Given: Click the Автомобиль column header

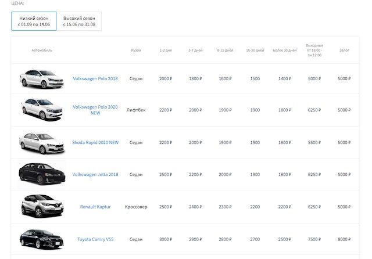Looking at the screenshot, I should point(42,51).
